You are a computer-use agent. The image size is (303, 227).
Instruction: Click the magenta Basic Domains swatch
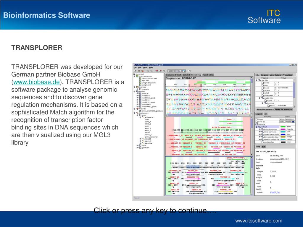[283, 129]
